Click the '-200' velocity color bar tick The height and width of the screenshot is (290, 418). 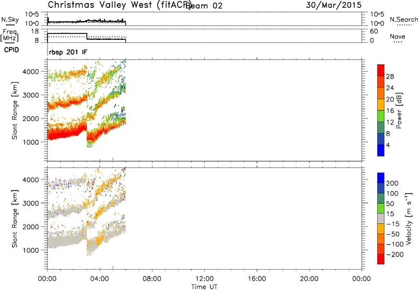point(394,254)
